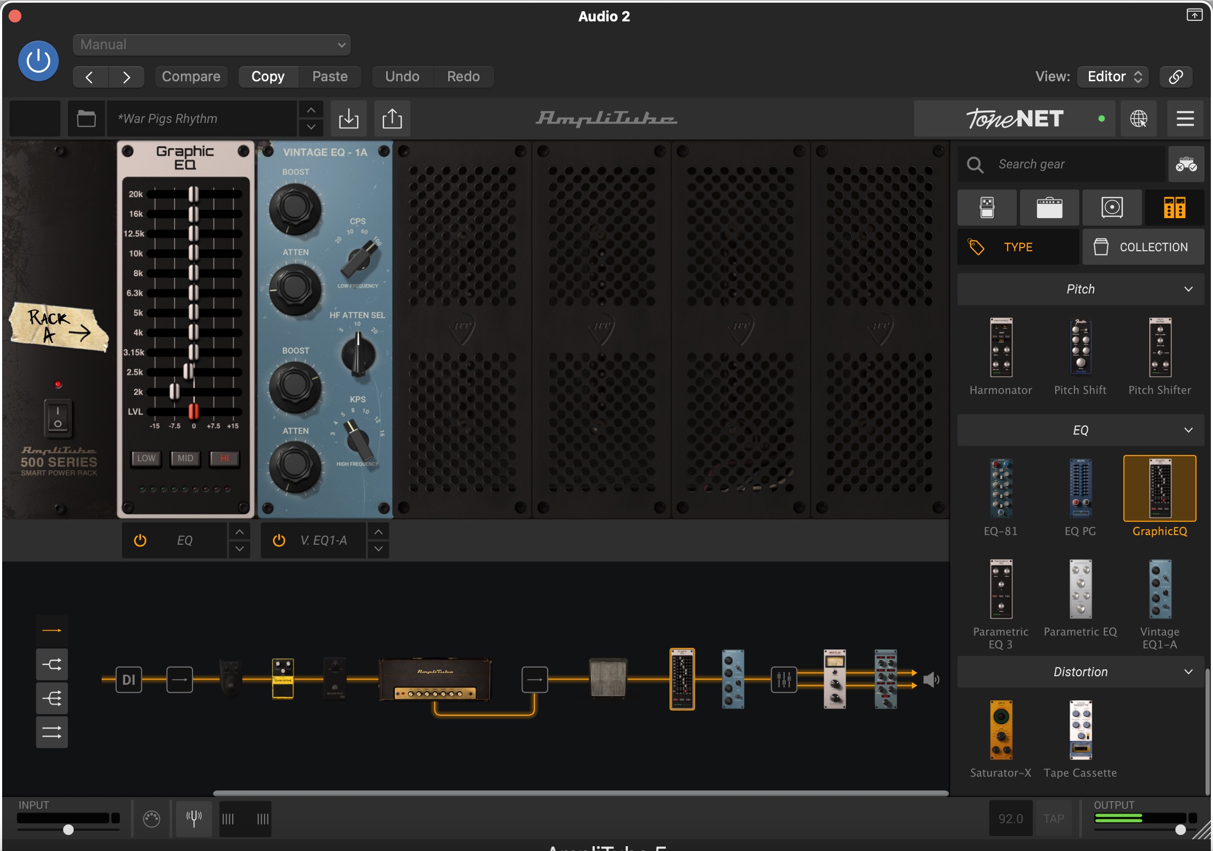Click the link sidechain icon

(1176, 77)
